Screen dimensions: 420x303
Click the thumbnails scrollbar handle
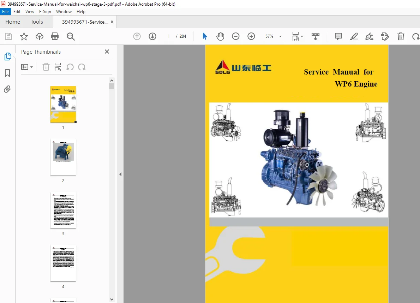(x=112, y=86)
